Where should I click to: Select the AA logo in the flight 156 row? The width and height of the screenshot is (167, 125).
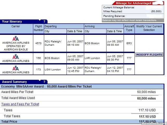(x=16, y=57)
